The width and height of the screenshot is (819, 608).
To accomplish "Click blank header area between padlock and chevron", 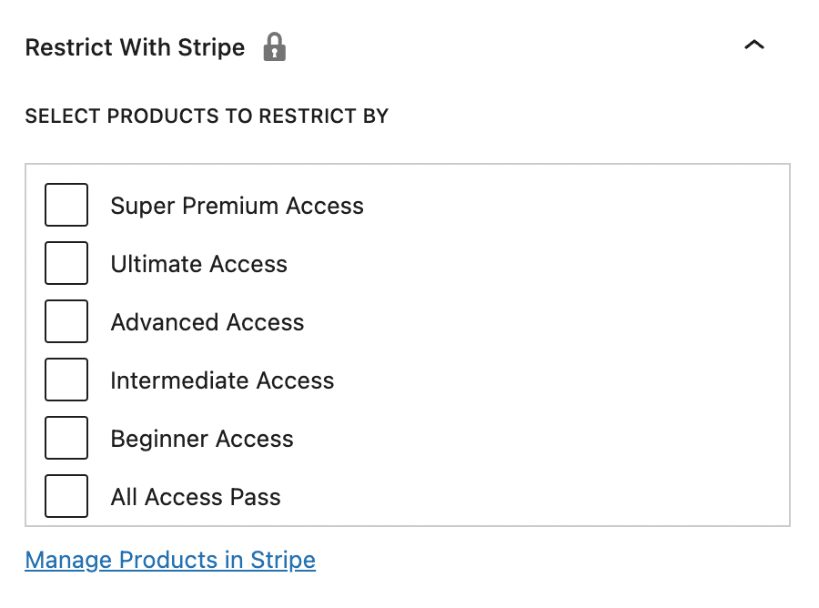I will [x=514, y=46].
